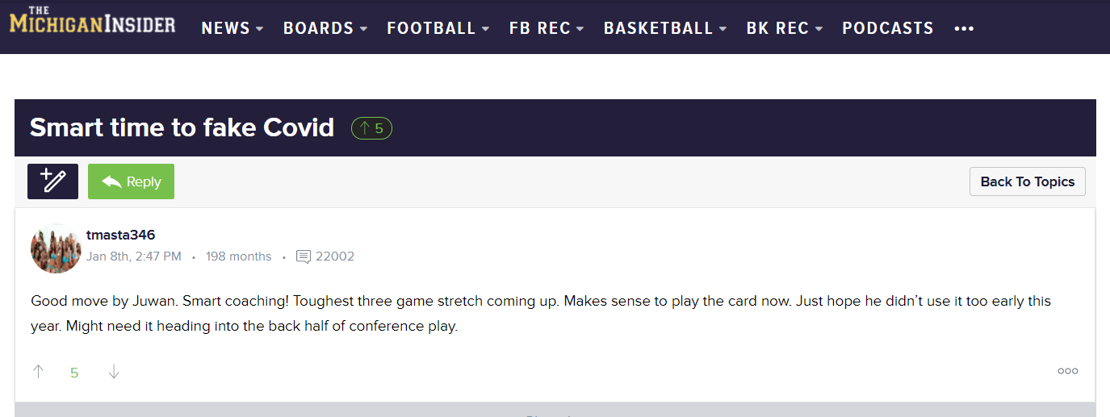Expand the Football dropdown menu
Image resolution: width=1110 pixels, height=417 pixels.
click(x=438, y=28)
